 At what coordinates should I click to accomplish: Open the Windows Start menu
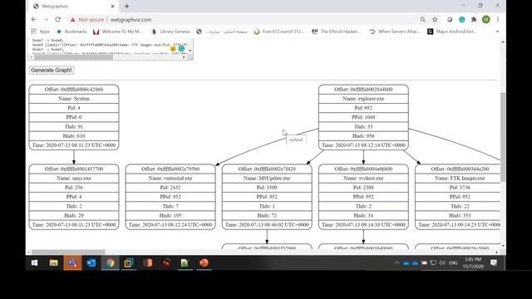click(x=34, y=262)
